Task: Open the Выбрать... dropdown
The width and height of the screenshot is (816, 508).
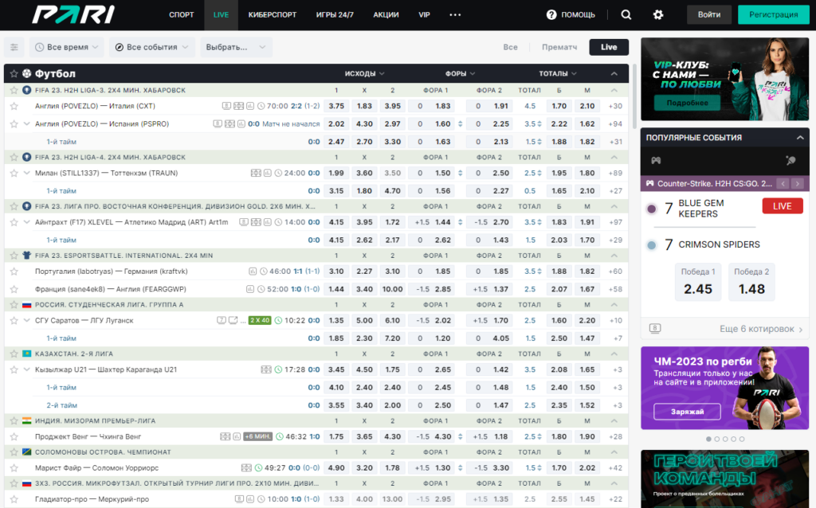Action: coord(236,47)
